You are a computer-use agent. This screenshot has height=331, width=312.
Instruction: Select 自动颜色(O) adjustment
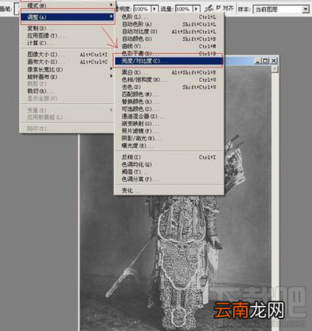(x=169, y=39)
